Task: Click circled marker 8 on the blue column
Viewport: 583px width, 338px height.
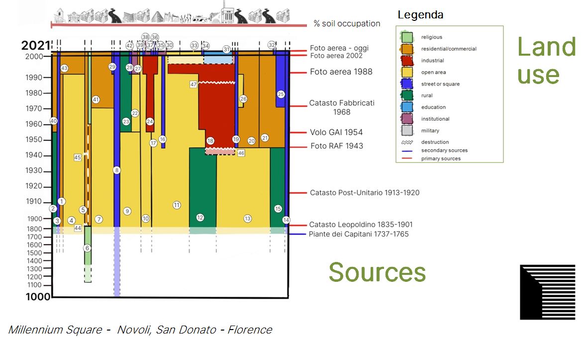Action: click(x=117, y=170)
